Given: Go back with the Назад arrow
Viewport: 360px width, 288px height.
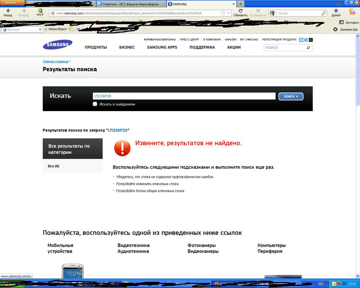Looking at the screenshot, I should [8, 13].
